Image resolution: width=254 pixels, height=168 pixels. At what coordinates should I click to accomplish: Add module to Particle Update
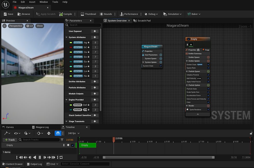pyautogui.click(x=208, y=85)
